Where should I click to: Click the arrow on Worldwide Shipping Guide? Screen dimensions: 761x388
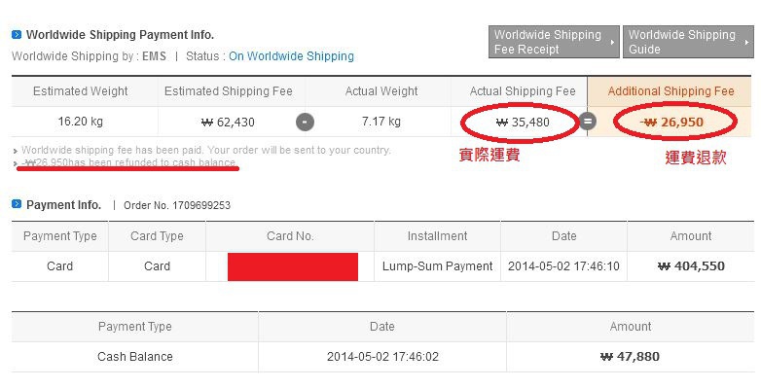click(x=747, y=42)
